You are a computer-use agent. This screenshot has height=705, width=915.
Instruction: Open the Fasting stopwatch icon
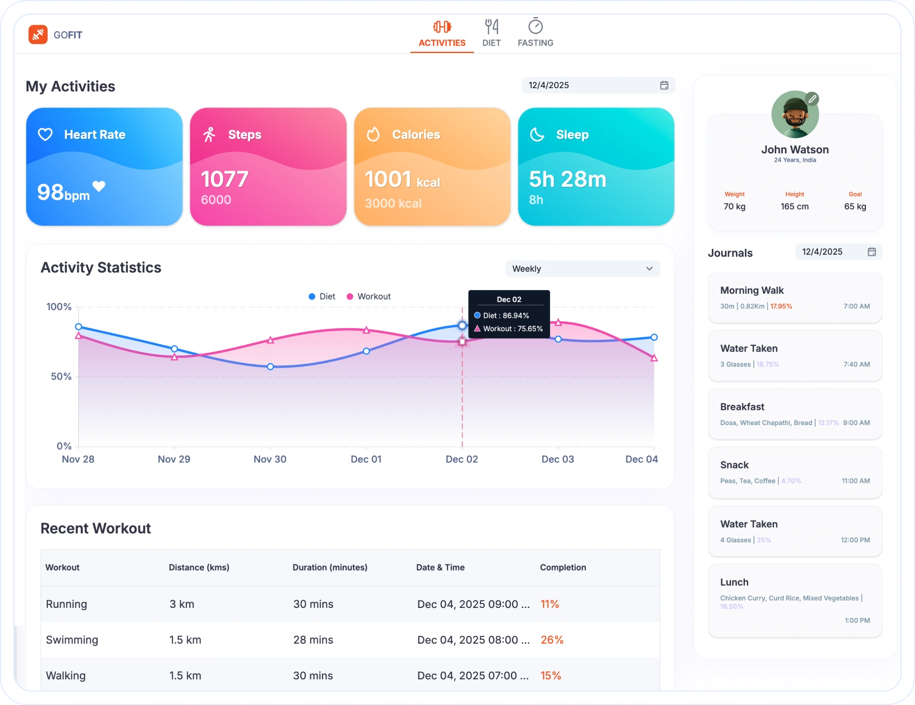point(536,26)
